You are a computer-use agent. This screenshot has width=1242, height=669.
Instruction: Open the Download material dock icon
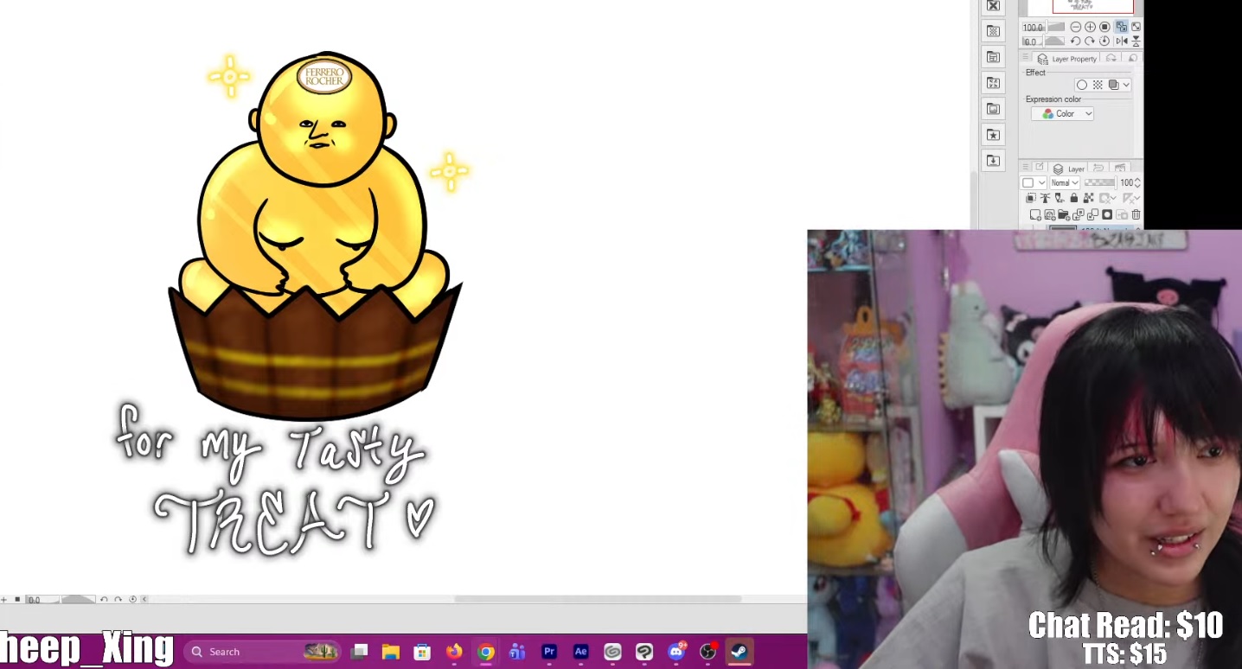click(993, 161)
